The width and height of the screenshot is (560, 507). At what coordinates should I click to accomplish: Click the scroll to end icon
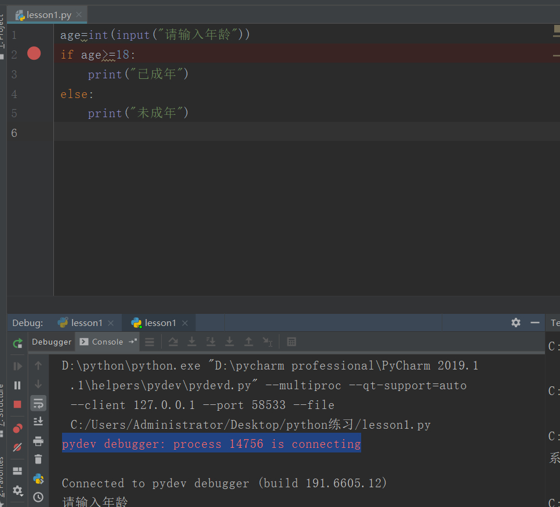pyautogui.click(x=38, y=422)
